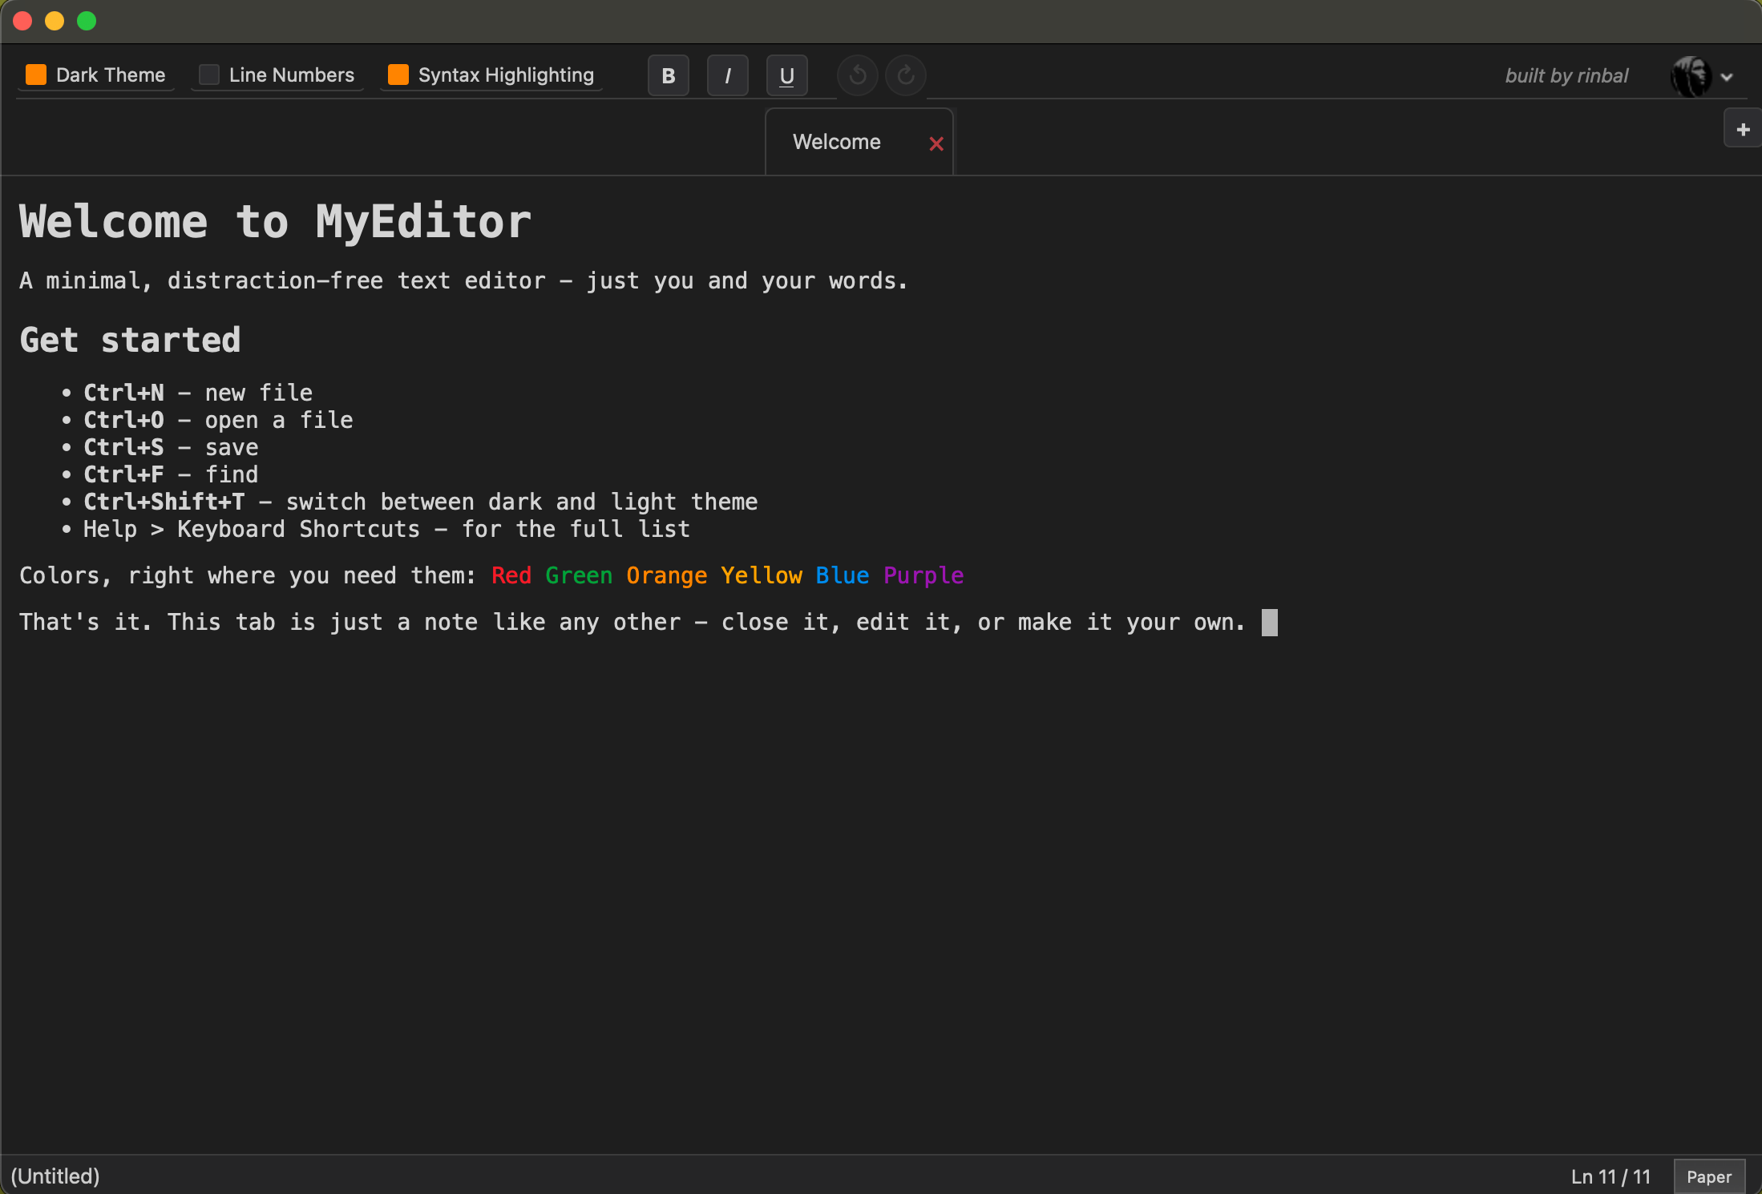Click the 'Ctrl+N – new file' line
This screenshot has width=1762, height=1194.
coord(198,393)
